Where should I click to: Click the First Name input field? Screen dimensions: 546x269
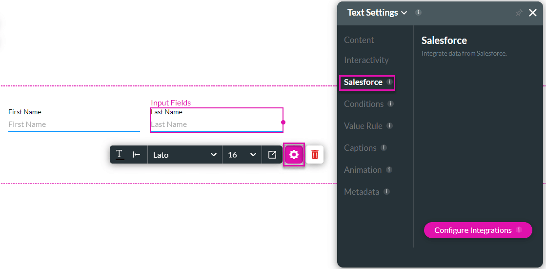[74, 124]
